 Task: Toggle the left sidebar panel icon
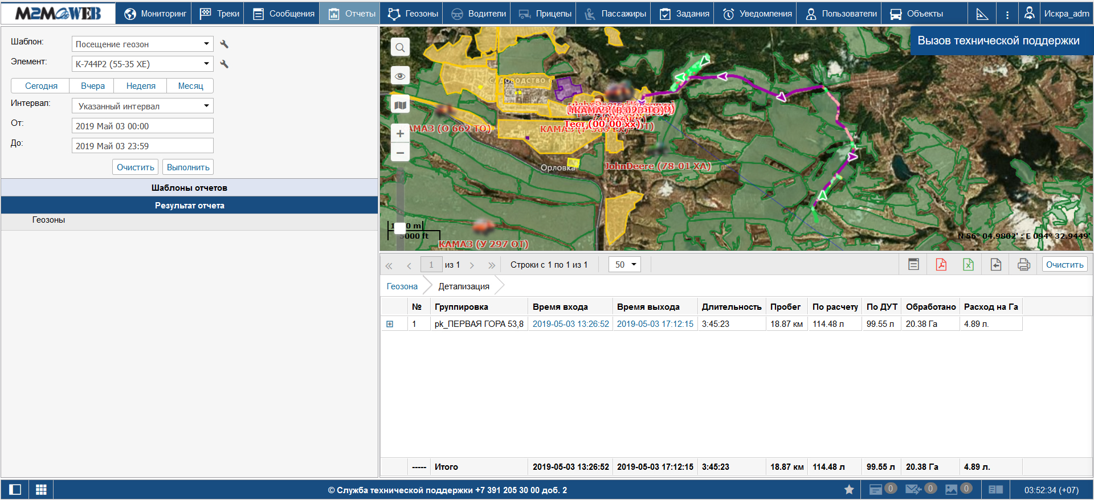[15, 490]
